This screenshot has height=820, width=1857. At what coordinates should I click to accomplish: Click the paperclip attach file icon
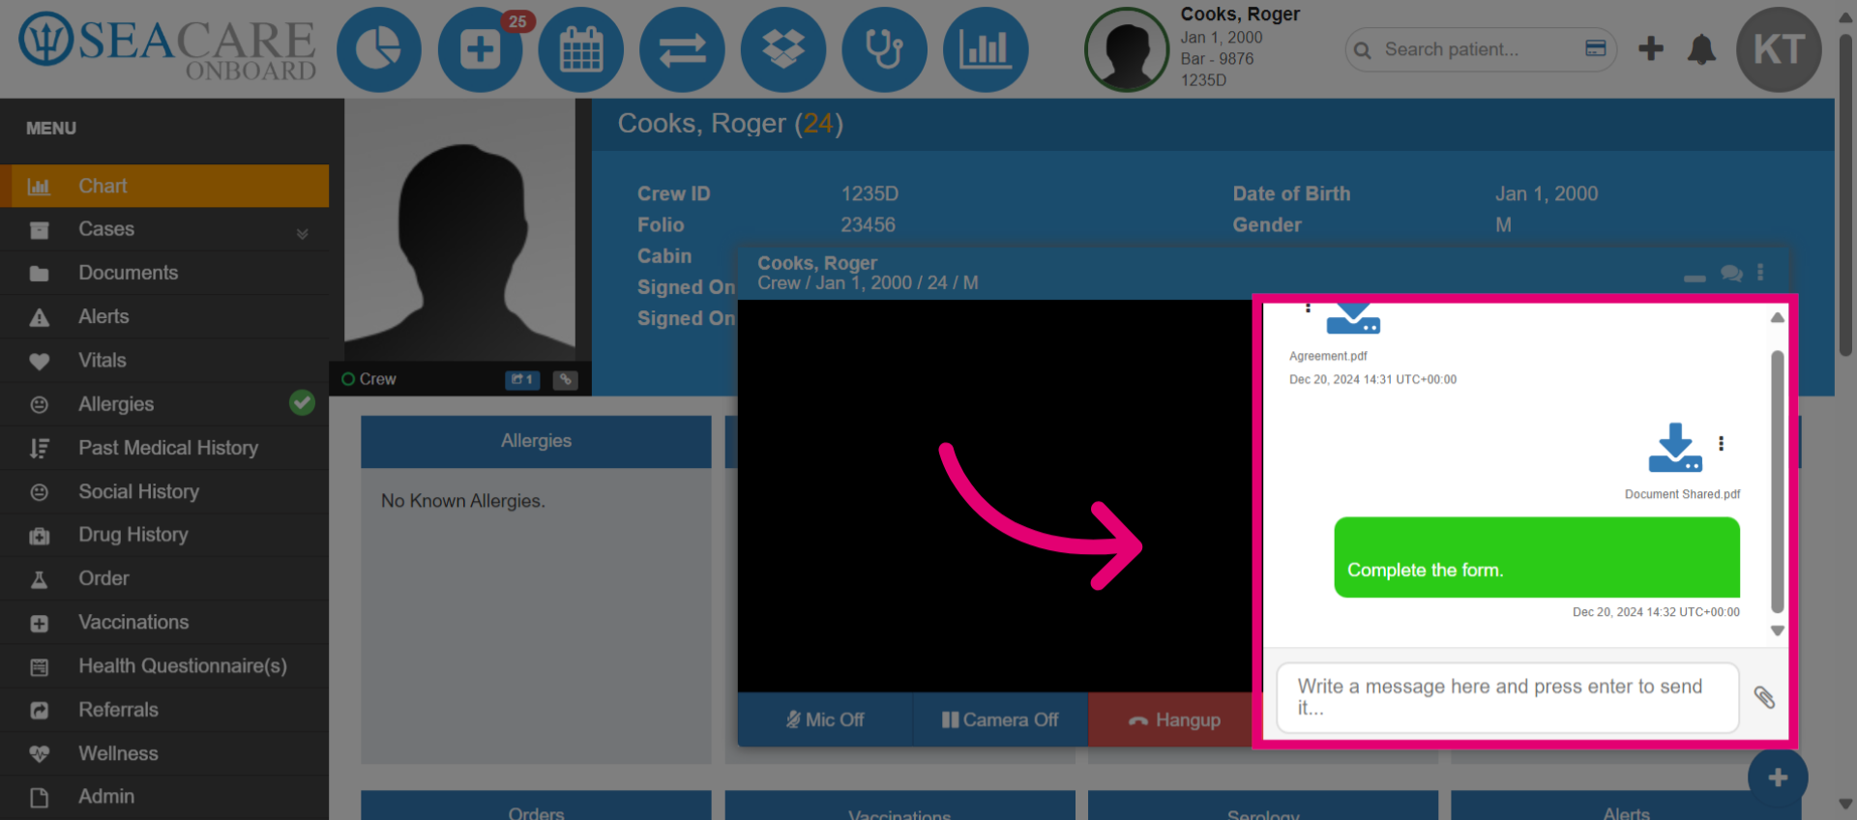pos(1764,697)
